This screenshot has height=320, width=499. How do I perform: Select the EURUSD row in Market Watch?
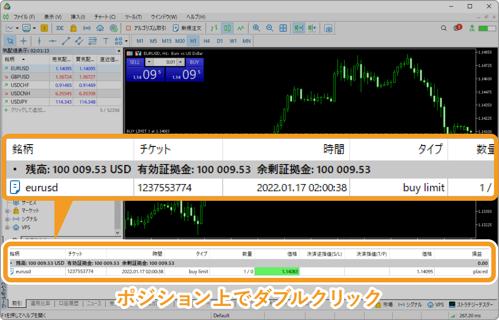[x=62, y=68]
